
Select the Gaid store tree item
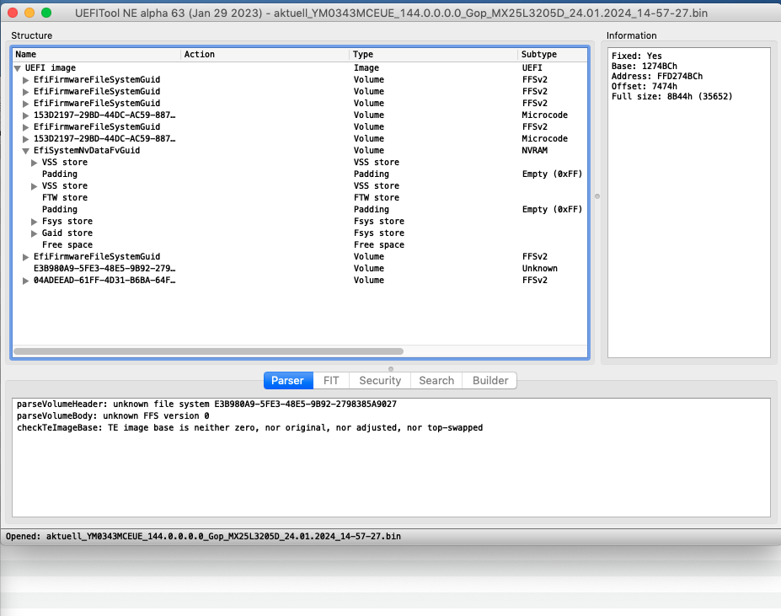[x=67, y=233]
